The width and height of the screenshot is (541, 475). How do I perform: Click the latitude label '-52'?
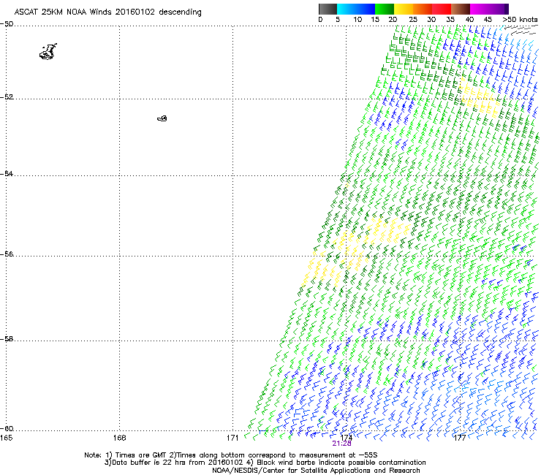click(x=7, y=97)
